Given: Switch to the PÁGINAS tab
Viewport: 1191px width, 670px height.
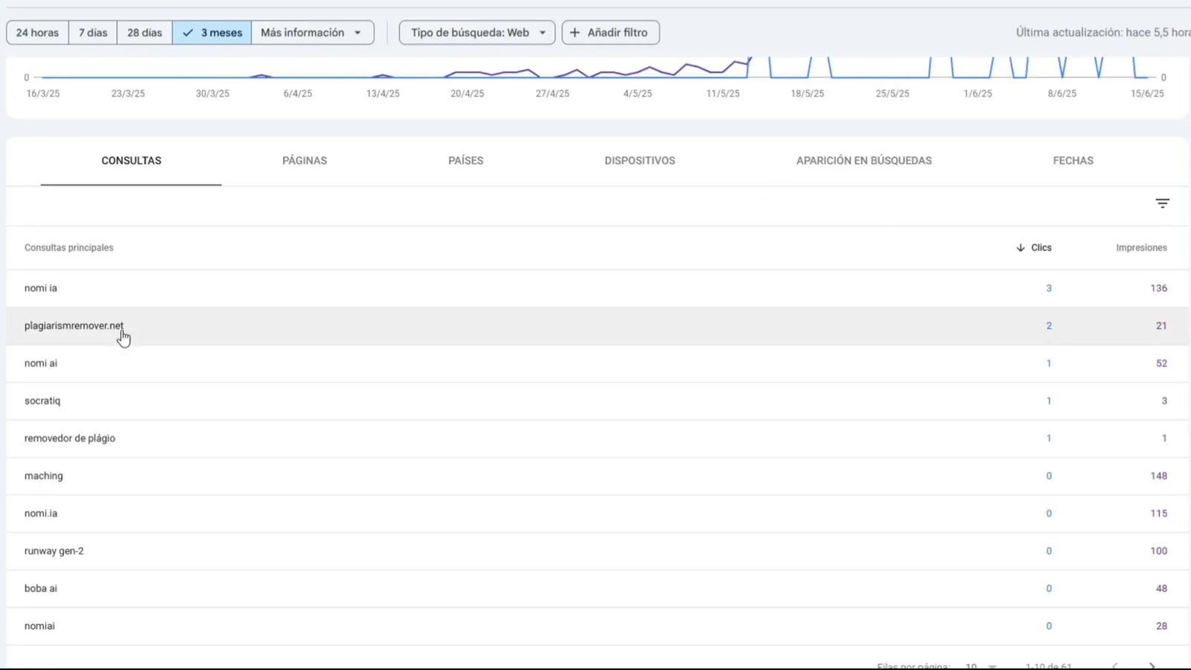Looking at the screenshot, I should (304, 160).
